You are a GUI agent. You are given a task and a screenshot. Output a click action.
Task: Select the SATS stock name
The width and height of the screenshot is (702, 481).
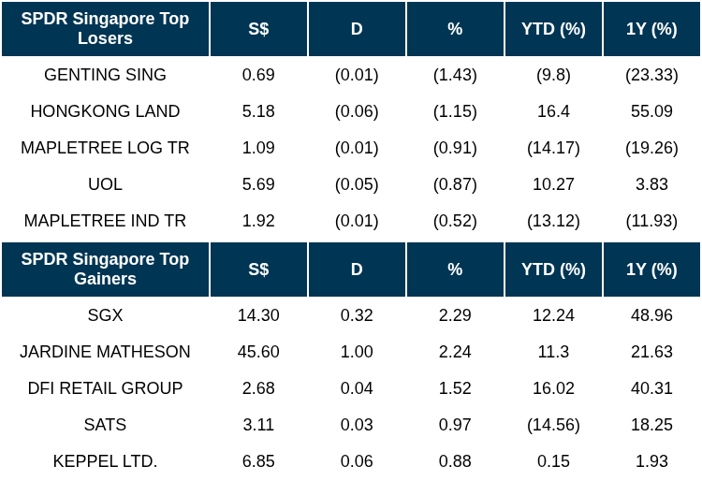(x=105, y=425)
